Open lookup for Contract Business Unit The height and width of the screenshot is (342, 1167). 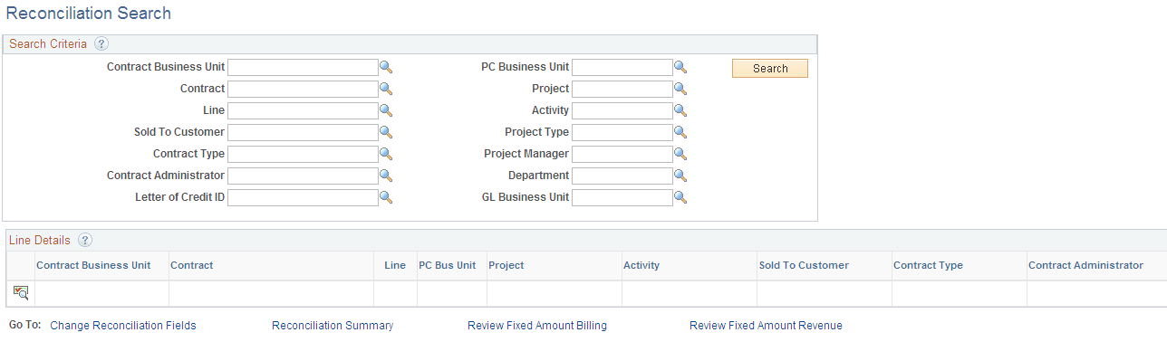point(385,67)
